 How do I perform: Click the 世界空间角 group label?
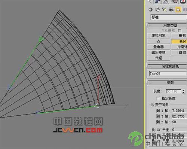(x=160, y=105)
